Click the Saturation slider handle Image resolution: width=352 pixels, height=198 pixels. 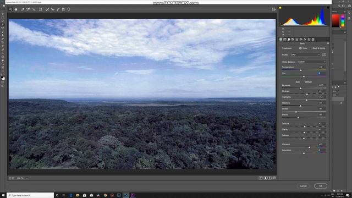tap(304, 153)
